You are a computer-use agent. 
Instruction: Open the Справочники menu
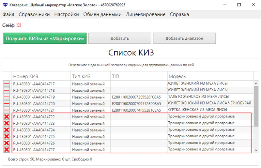point(34,14)
